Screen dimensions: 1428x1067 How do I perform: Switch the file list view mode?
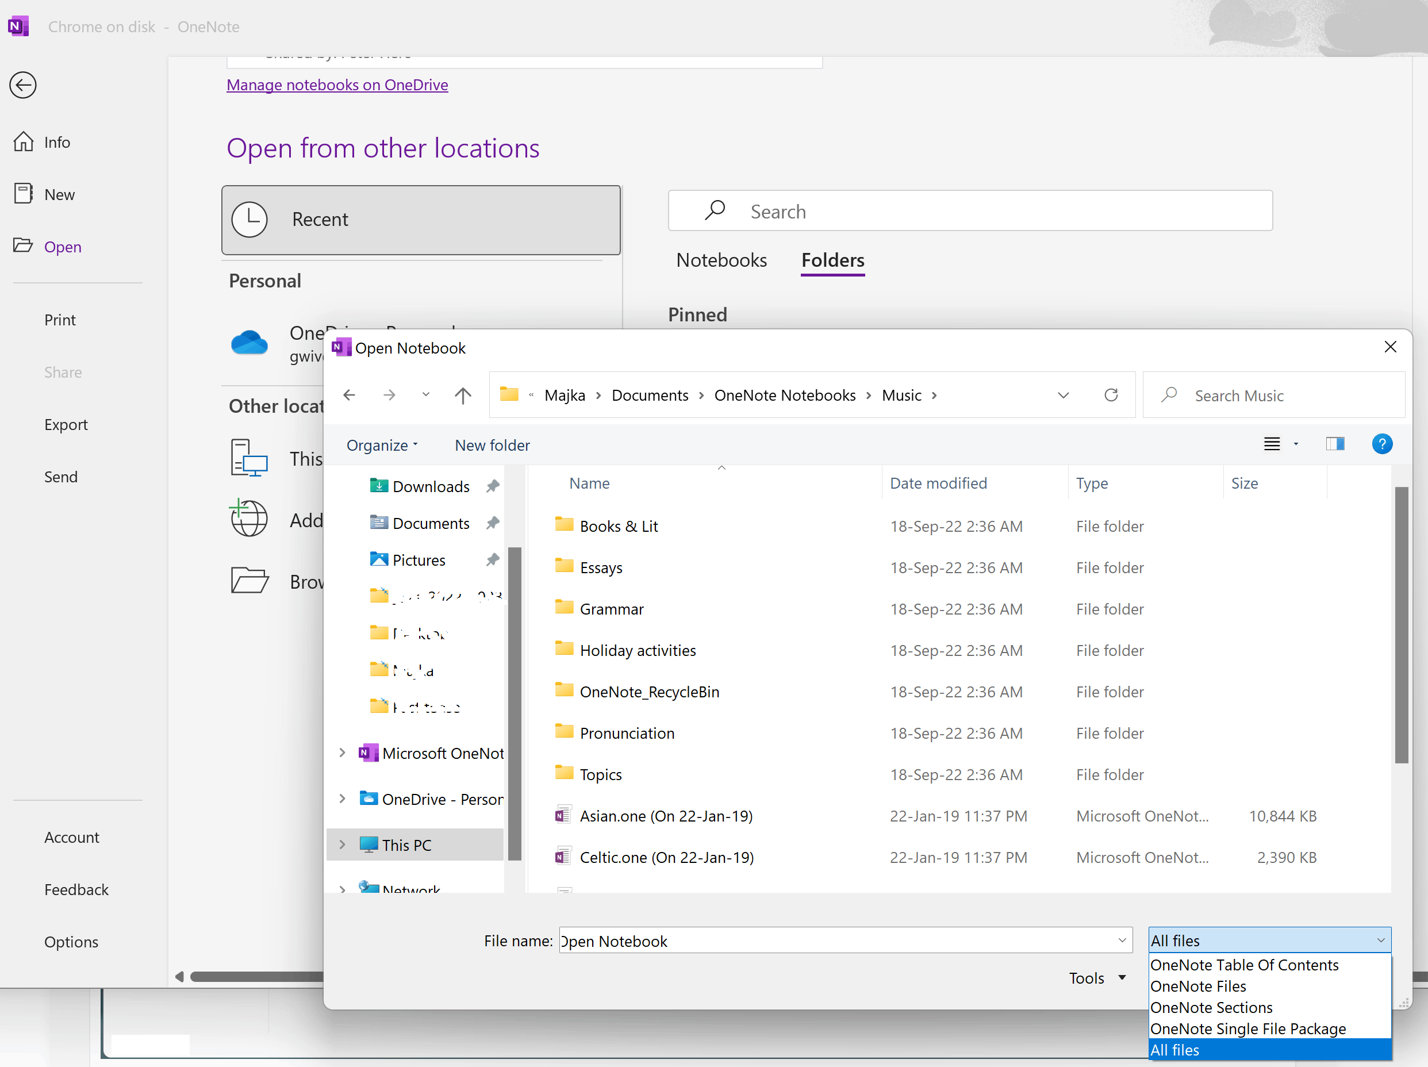tap(1271, 443)
